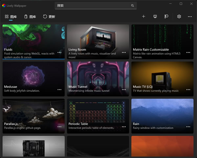Click the magnifier icon in the search box
197x158 pixels.
point(132,6)
